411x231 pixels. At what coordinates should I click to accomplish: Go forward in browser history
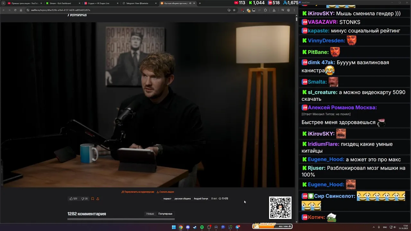point(9,10)
